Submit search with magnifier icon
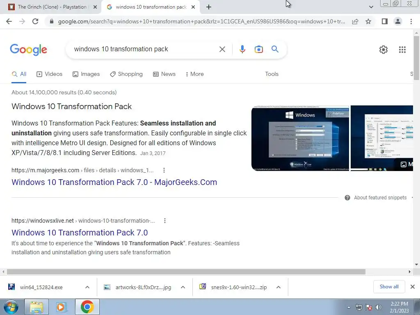This screenshot has height=315, width=420. pyautogui.click(x=275, y=49)
